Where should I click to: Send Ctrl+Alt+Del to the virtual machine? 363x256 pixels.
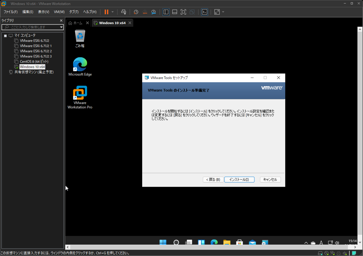123,12
